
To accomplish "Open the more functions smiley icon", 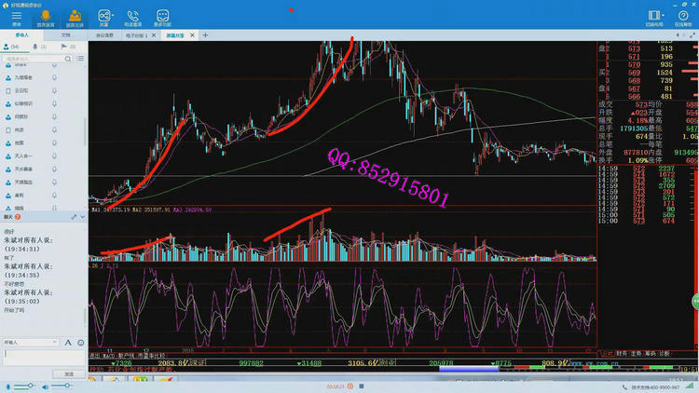I will click(x=162, y=18).
